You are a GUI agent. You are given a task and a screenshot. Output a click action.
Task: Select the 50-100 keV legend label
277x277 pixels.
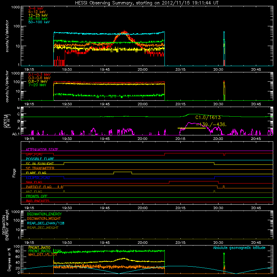[39, 22]
